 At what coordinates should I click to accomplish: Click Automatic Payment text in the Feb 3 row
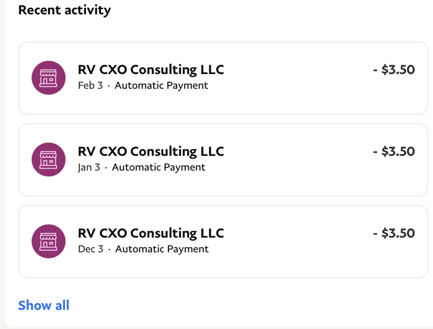point(162,86)
